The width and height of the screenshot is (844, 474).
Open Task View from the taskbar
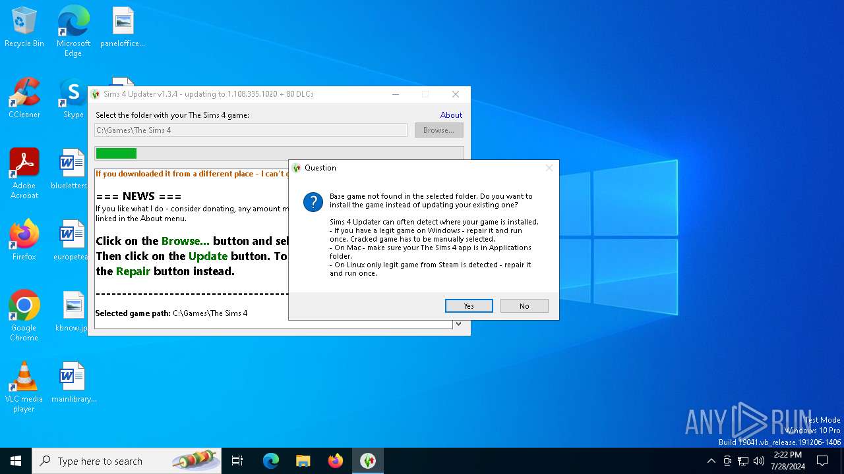tap(237, 461)
